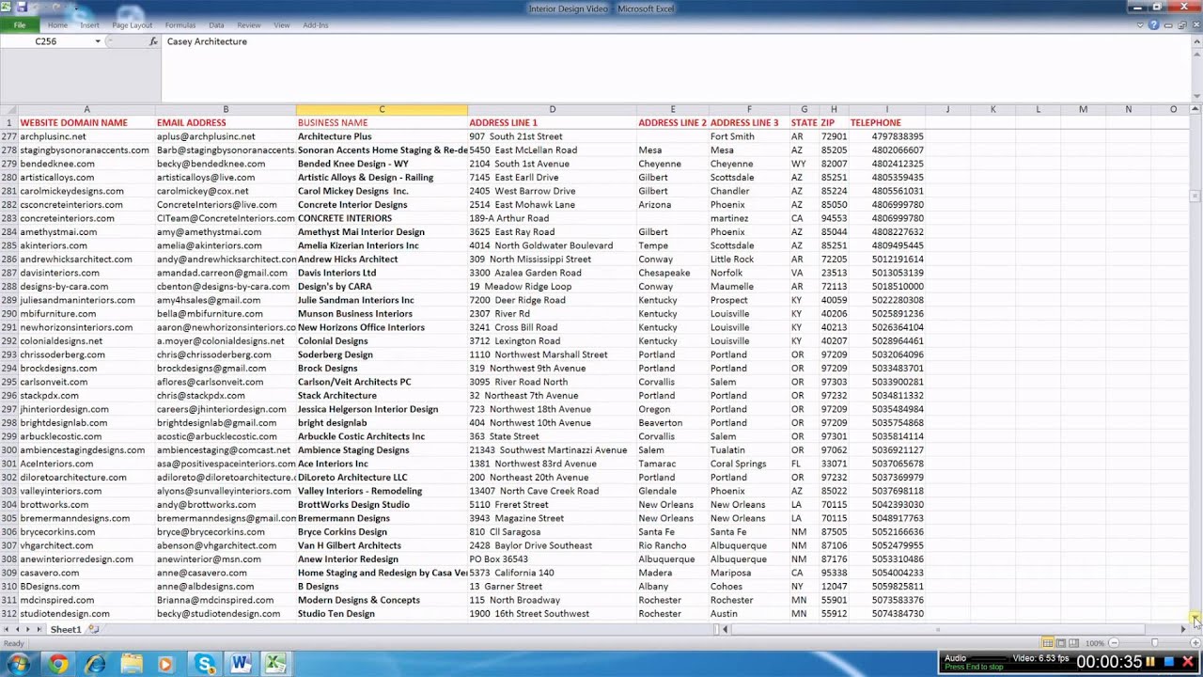Switch to the Home ribbon tab

[x=57, y=25]
